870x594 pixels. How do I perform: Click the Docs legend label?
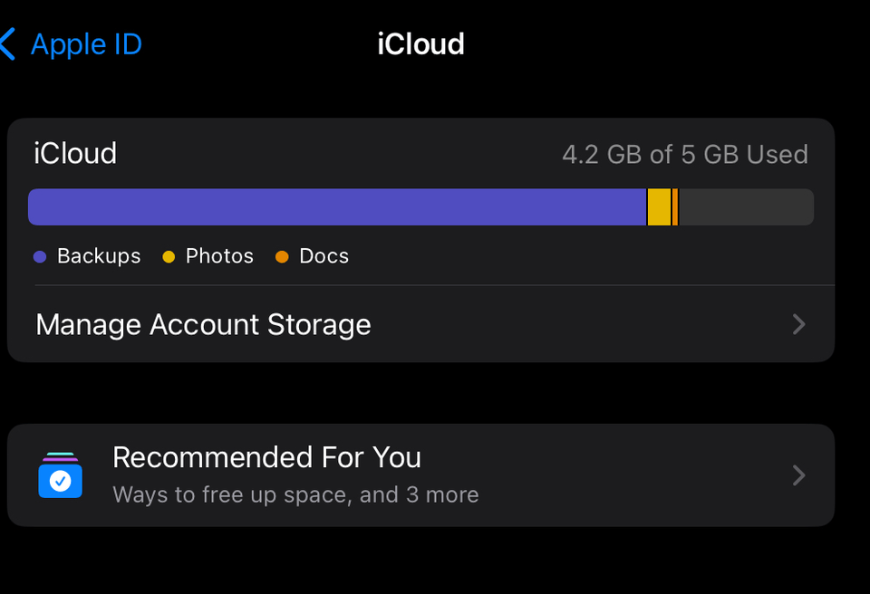[x=324, y=256]
